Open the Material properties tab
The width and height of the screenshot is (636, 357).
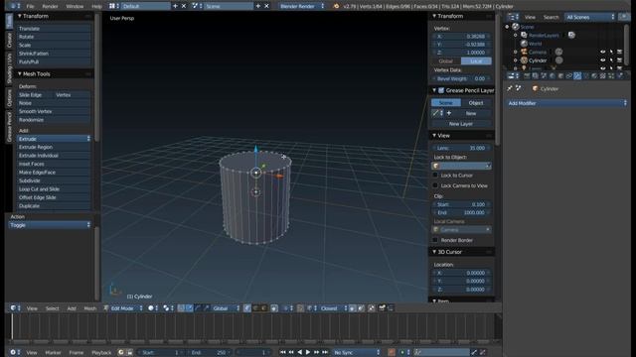tap(594, 75)
